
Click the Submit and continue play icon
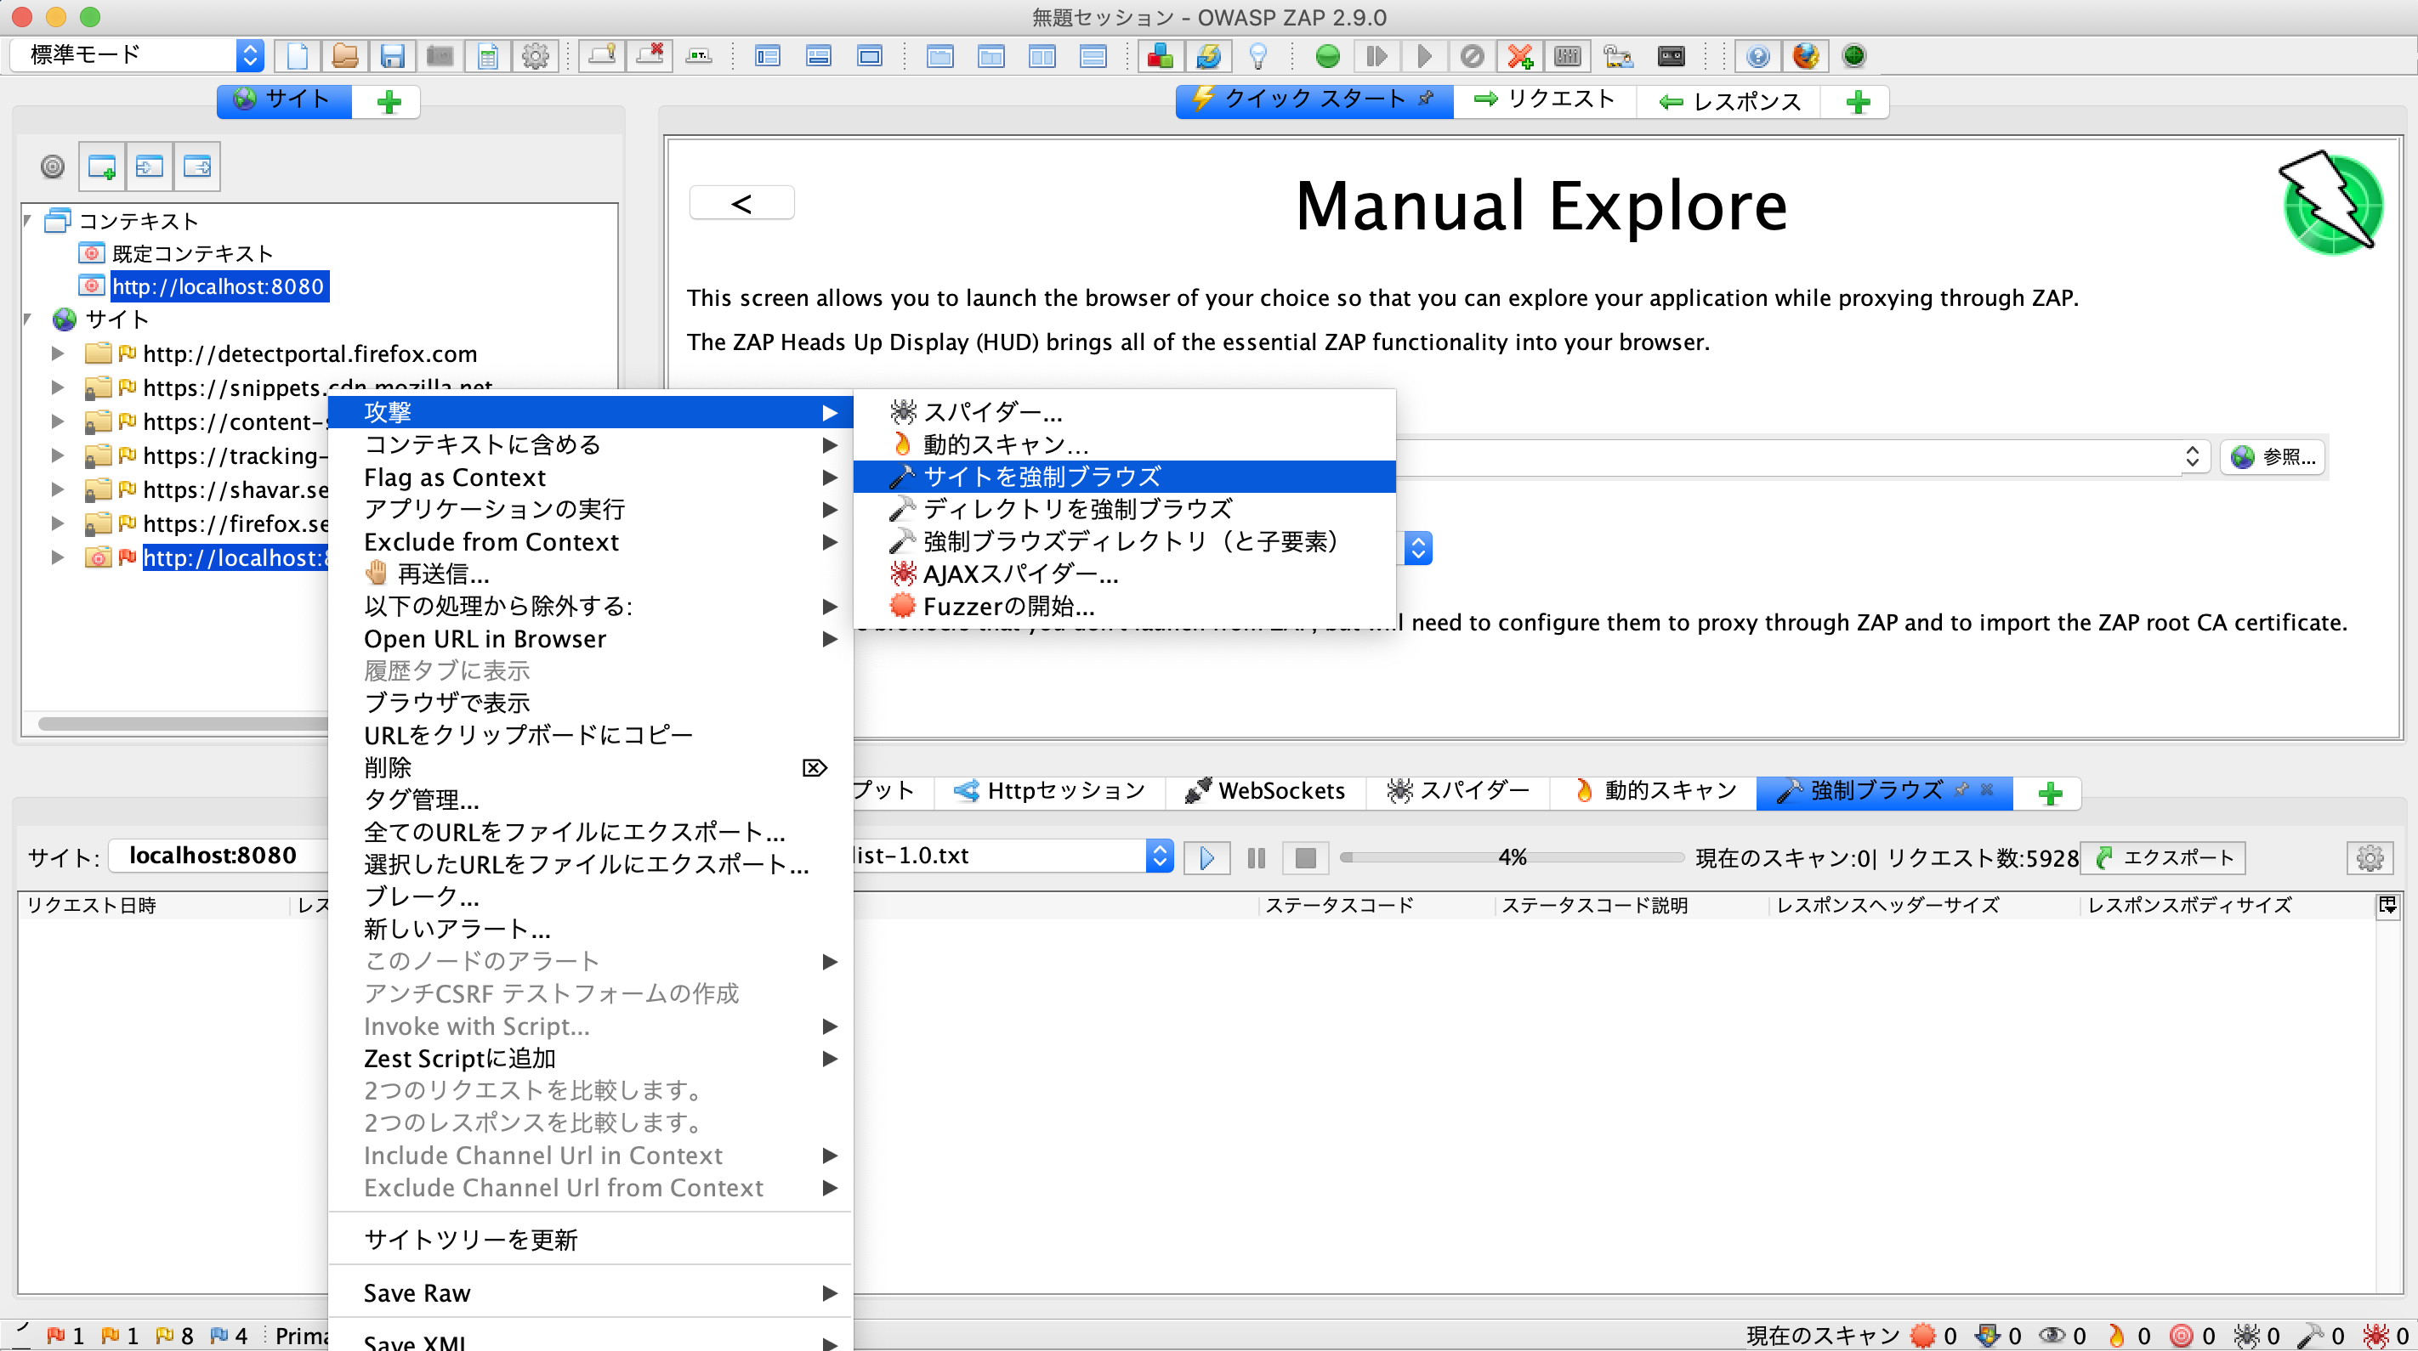pyautogui.click(x=1424, y=56)
